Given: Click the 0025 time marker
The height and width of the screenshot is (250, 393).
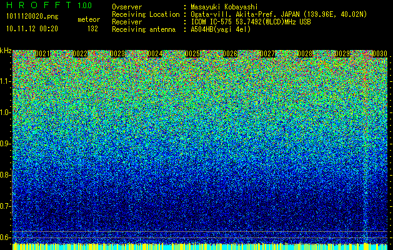Looking at the screenshot, I should pyautogui.click(x=192, y=54).
